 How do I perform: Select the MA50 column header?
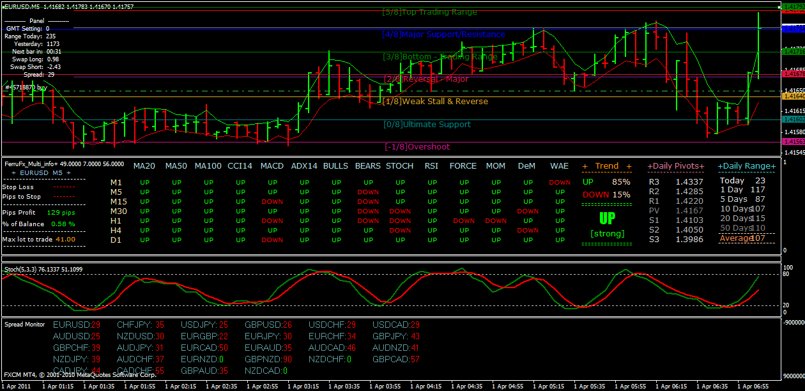tap(176, 165)
